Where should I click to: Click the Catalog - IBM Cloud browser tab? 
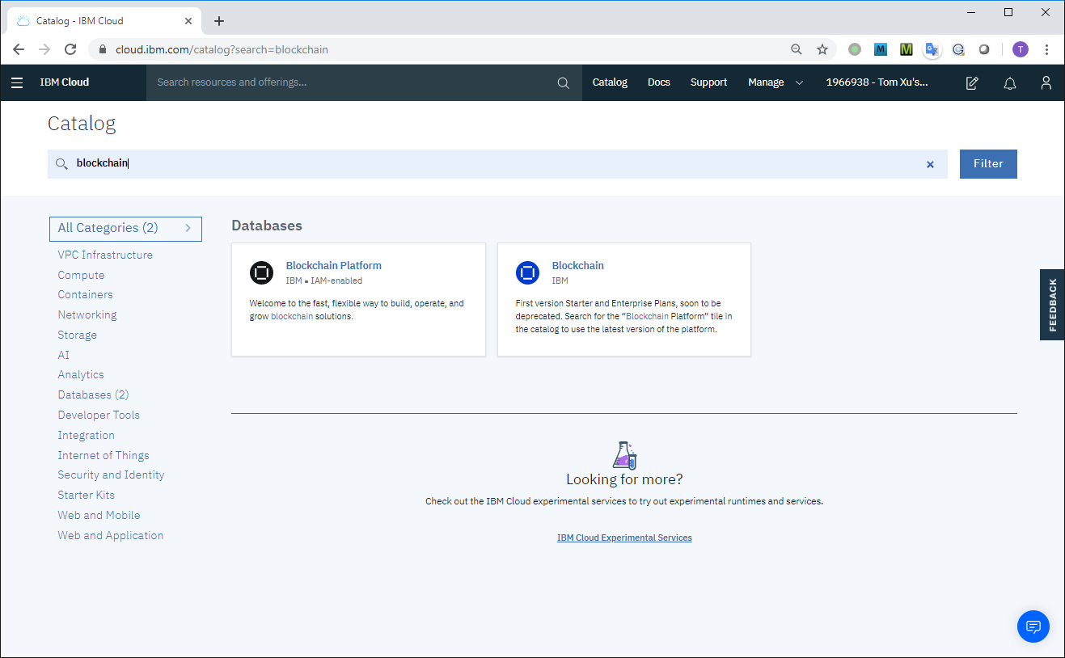click(x=105, y=21)
